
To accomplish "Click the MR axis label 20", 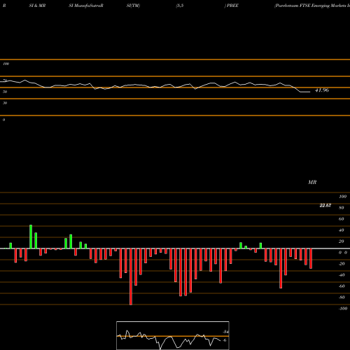I will pos(342,241).
